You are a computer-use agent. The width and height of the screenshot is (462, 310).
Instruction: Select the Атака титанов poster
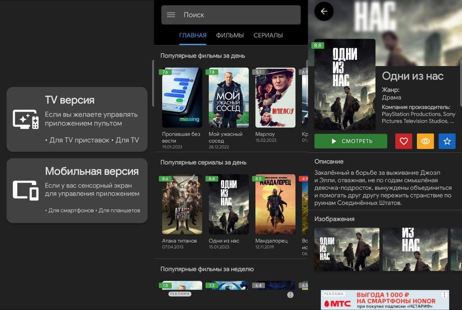(182, 204)
